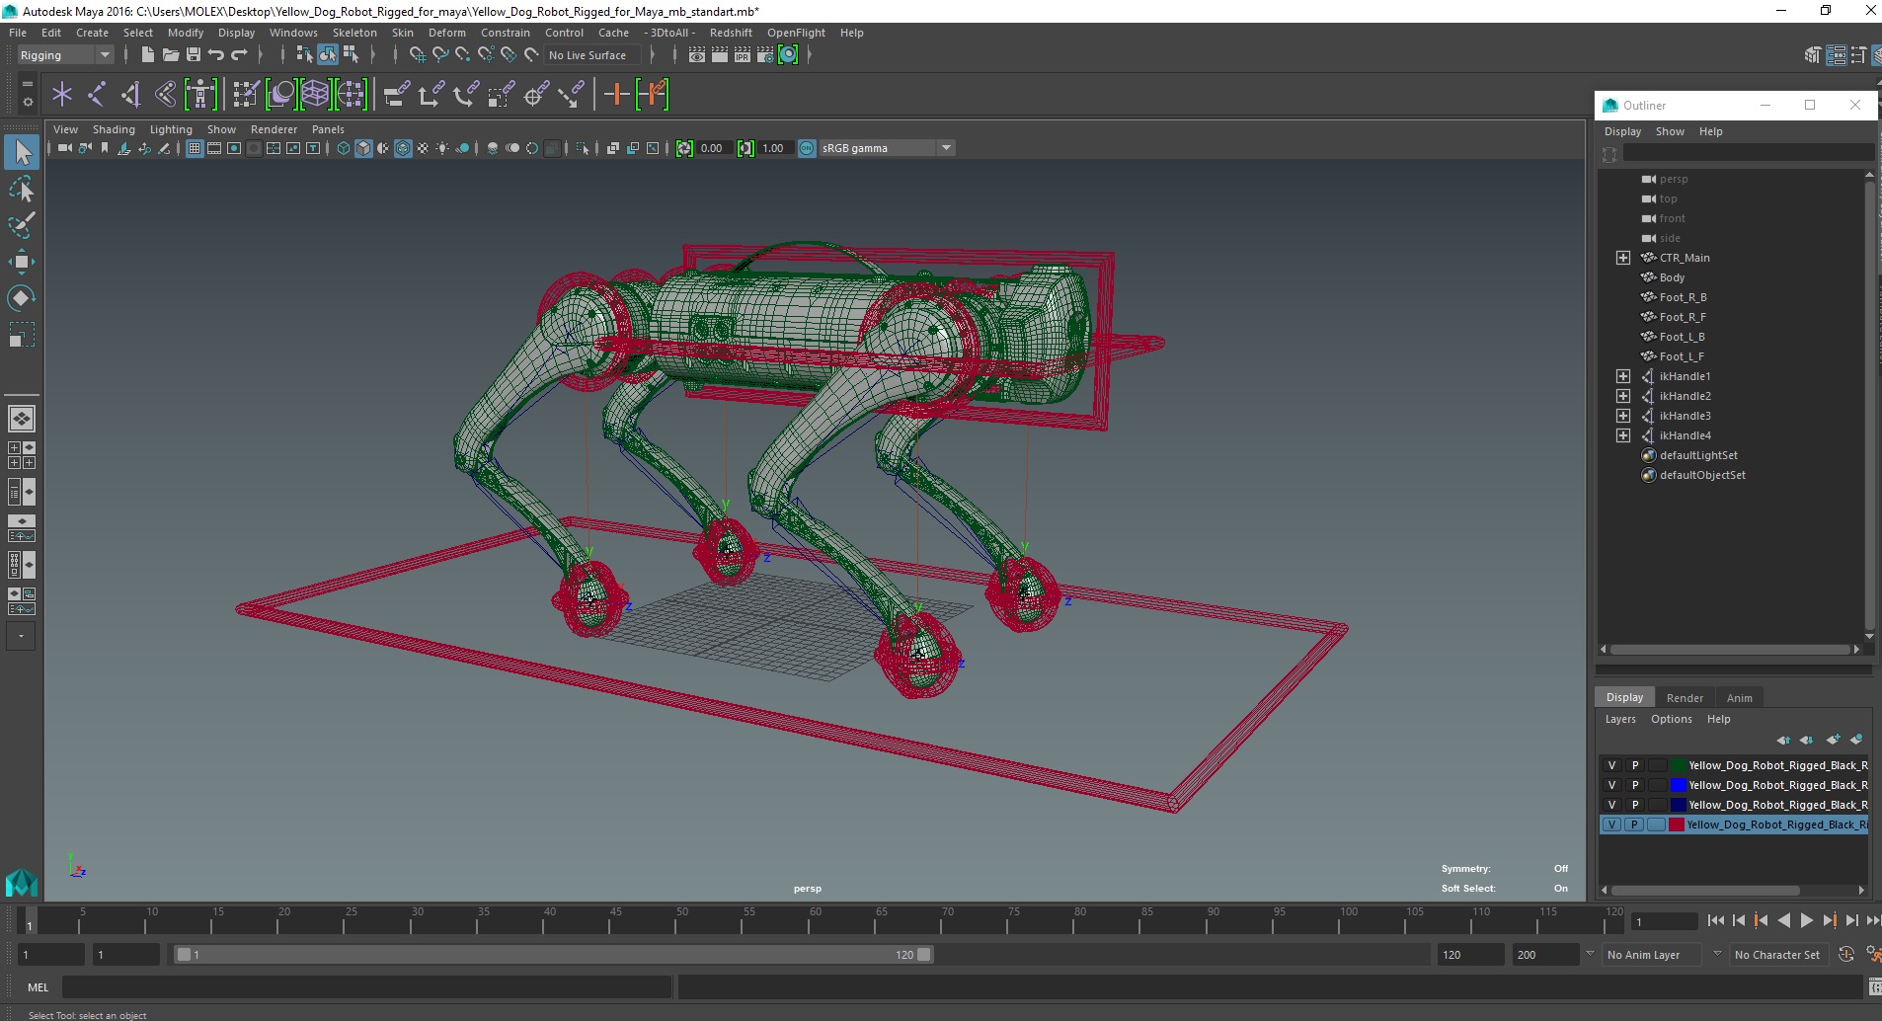The width and height of the screenshot is (1882, 1021).
Task: Toggle color management ON button
Action: pyautogui.click(x=807, y=148)
